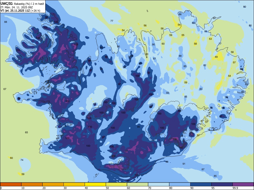Click the purple 99.9+ legend swatch
The height and width of the screenshot is (190, 254).
[x=243, y=184]
